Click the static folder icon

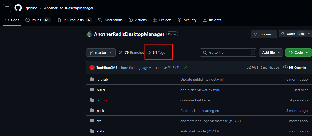tap(92, 131)
